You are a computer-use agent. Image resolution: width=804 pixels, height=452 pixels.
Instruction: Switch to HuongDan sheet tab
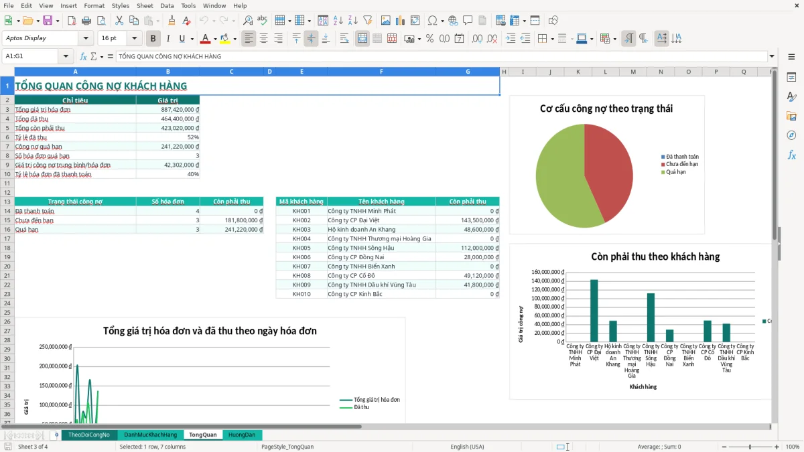coord(242,435)
